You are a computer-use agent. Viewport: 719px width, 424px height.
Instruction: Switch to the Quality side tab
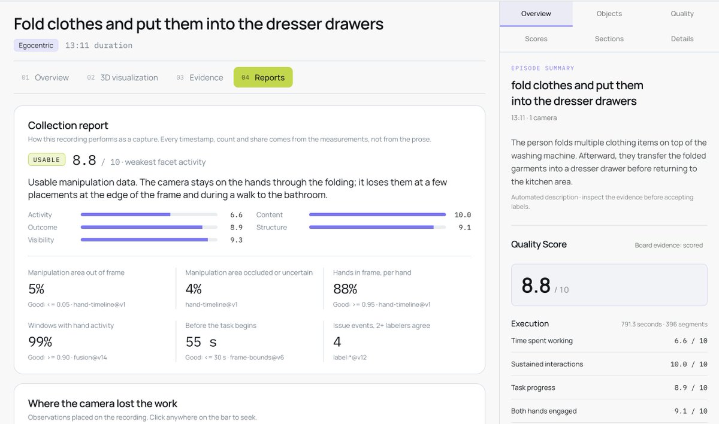[682, 14]
